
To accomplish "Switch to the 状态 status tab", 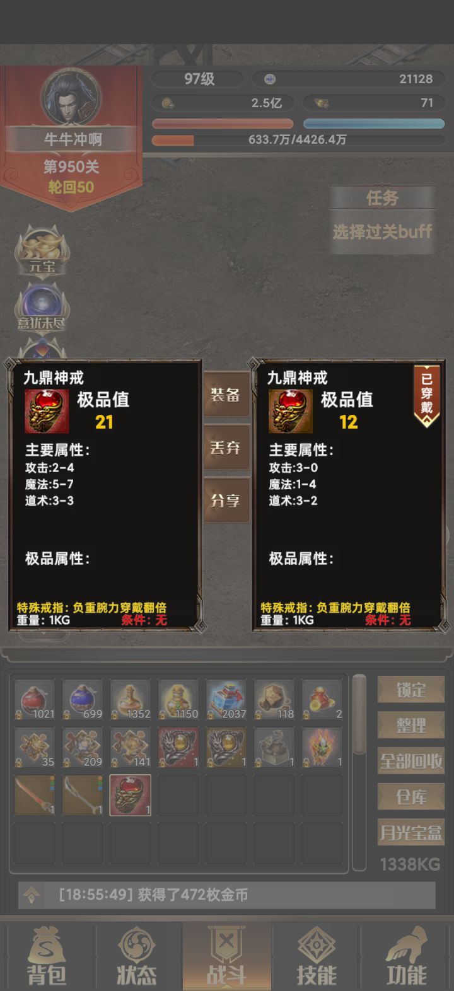I will [136, 956].
